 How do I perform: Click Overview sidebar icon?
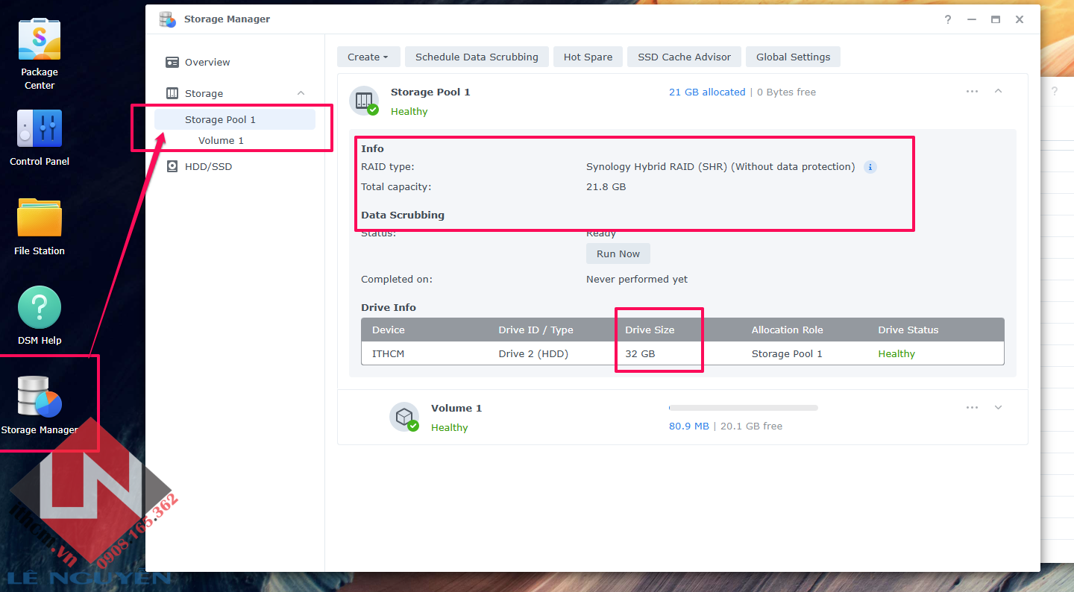coord(172,63)
